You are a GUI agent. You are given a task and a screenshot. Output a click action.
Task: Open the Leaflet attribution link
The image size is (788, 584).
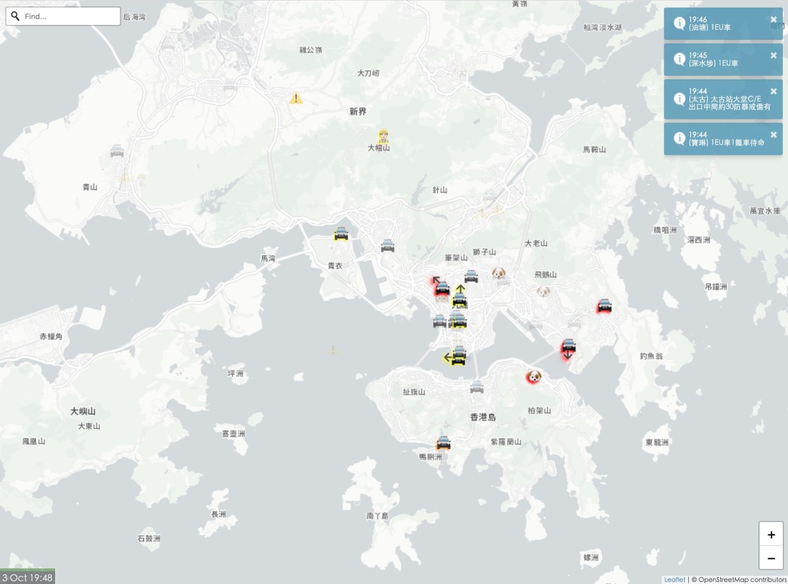point(674,579)
